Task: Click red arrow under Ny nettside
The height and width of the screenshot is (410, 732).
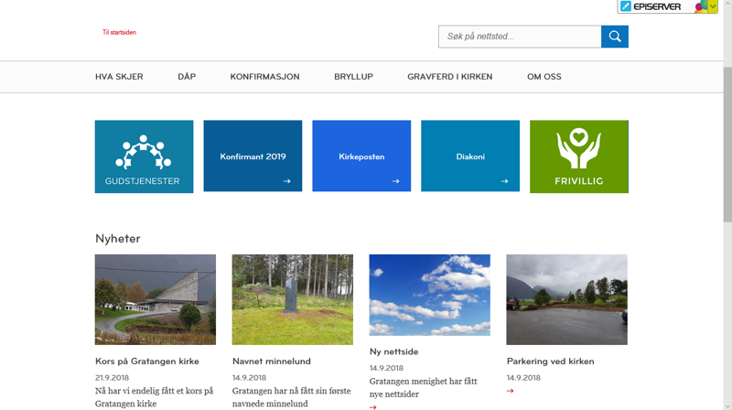Action: (x=373, y=406)
